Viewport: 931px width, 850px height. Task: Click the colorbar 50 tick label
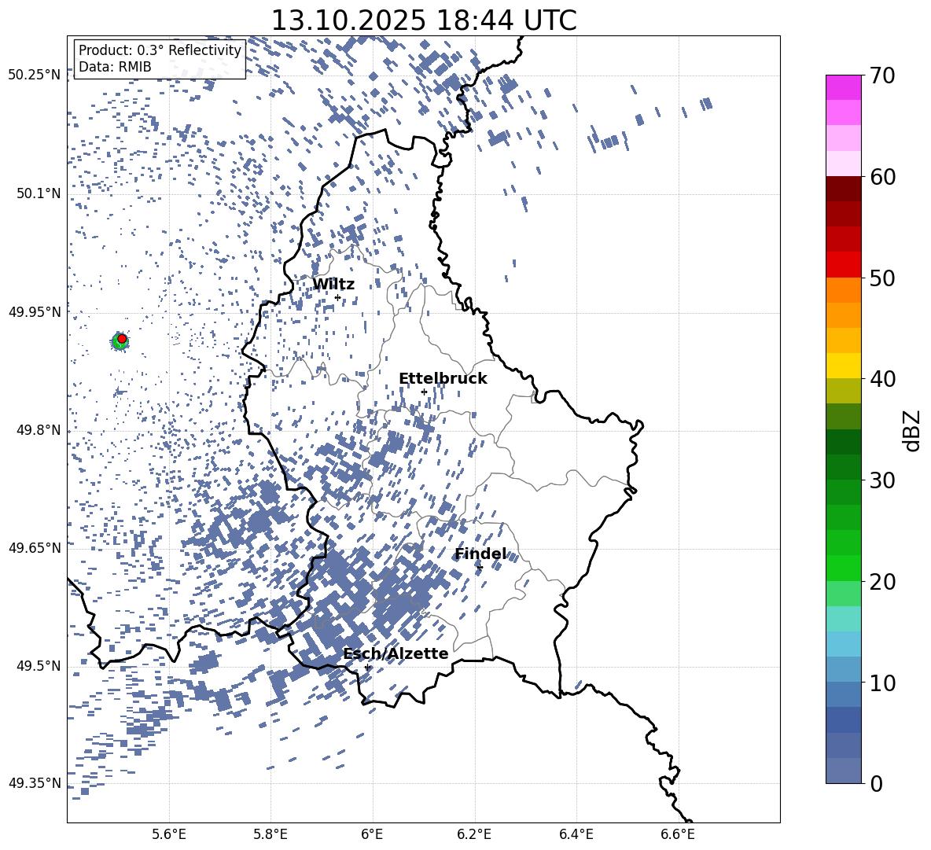point(883,278)
